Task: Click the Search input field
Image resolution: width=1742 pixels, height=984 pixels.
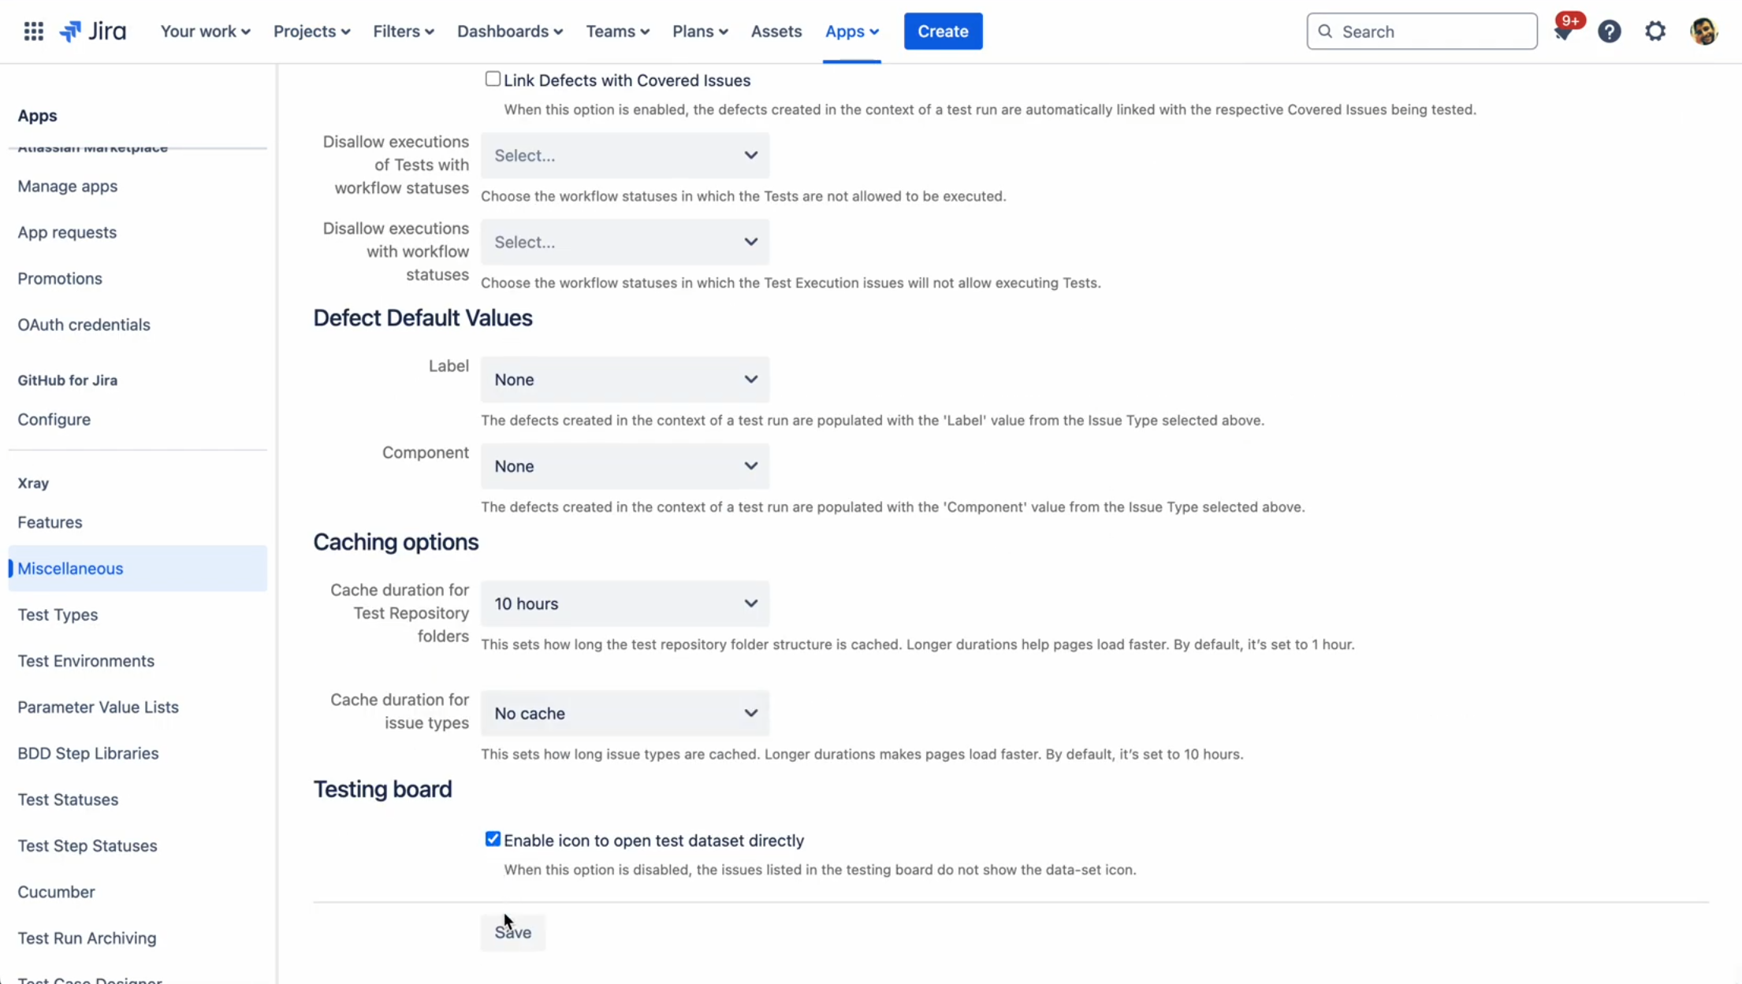Action: coord(1421,32)
